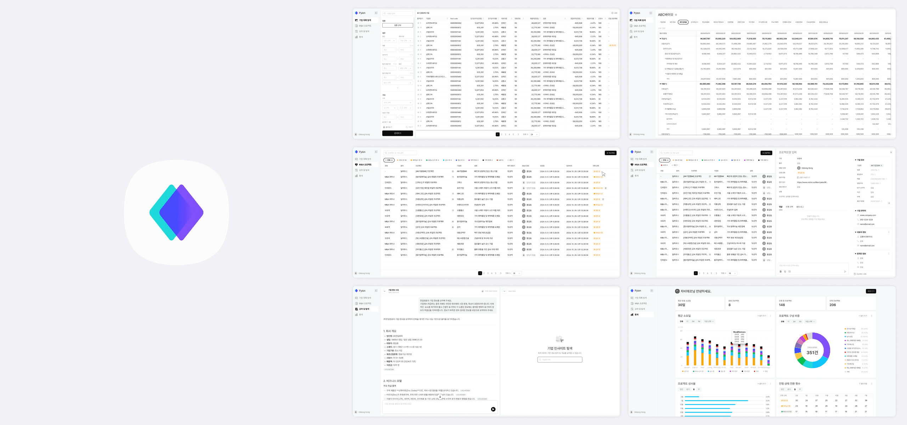Switch to the 활동 로그 tab
The height and width of the screenshot is (425, 907).
click(x=800, y=207)
